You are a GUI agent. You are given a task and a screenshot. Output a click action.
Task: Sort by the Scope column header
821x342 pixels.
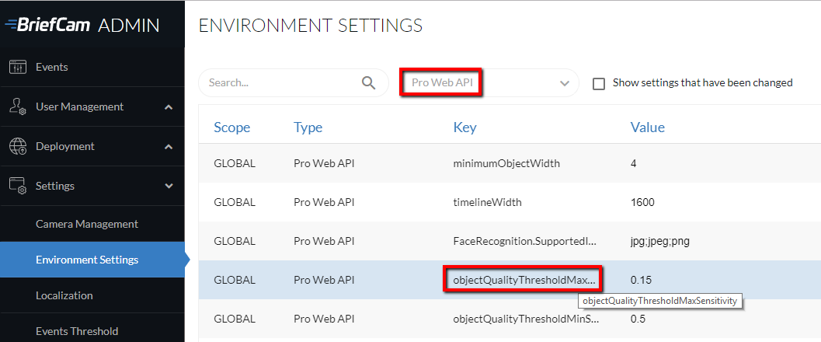[x=232, y=127]
